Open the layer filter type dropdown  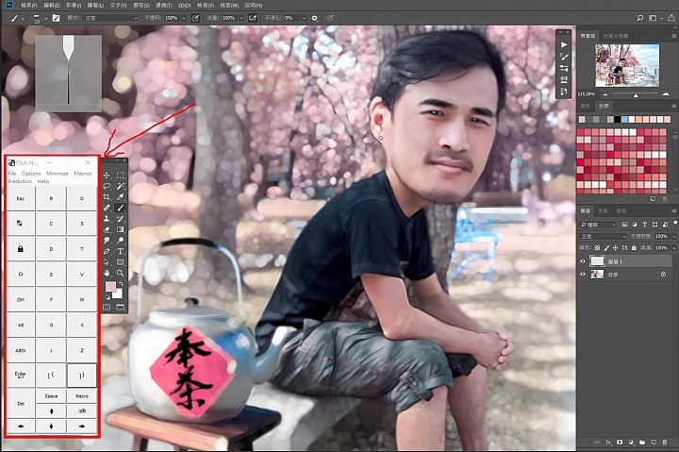[598, 225]
